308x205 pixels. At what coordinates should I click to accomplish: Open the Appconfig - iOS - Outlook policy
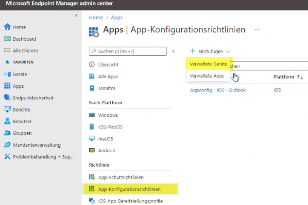click(x=218, y=90)
